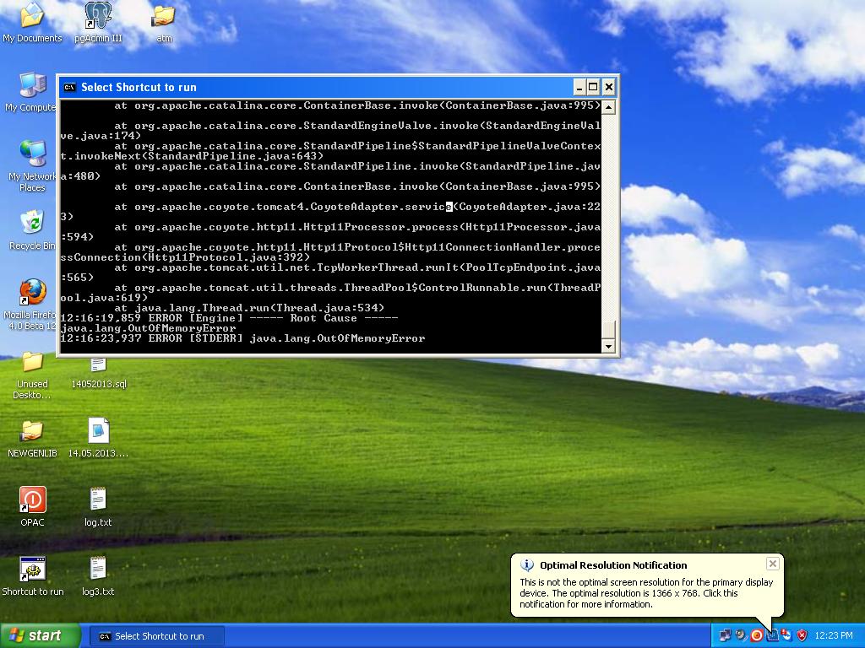The width and height of the screenshot is (865, 648).
Task: Click the console vertical scrollbar thumb
Action: coord(608,328)
